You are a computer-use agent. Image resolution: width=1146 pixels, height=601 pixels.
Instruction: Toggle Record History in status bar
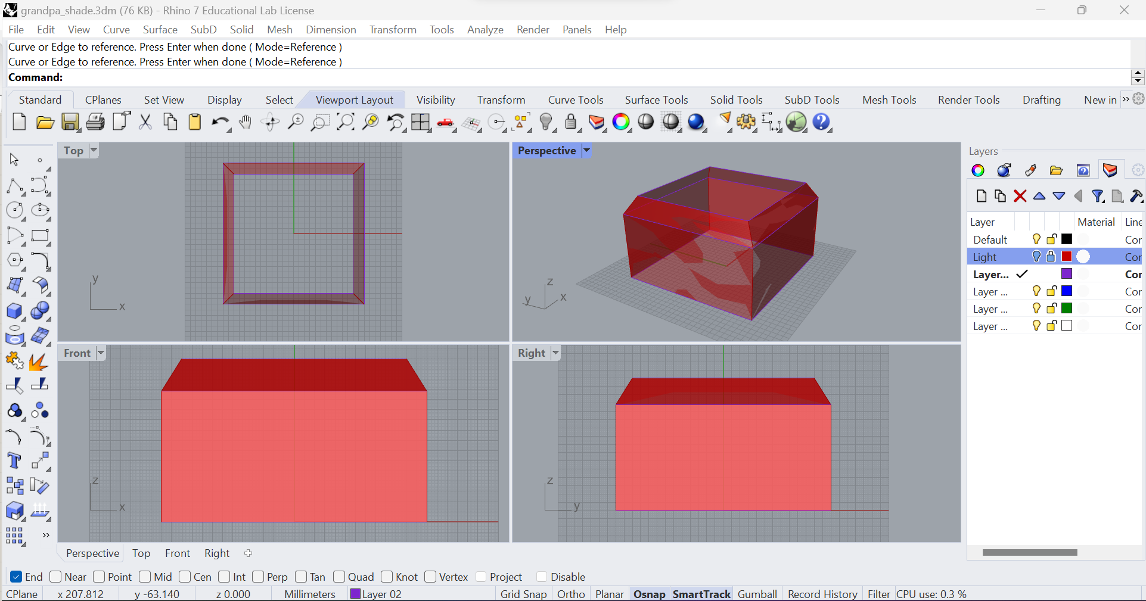click(x=822, y=594)
